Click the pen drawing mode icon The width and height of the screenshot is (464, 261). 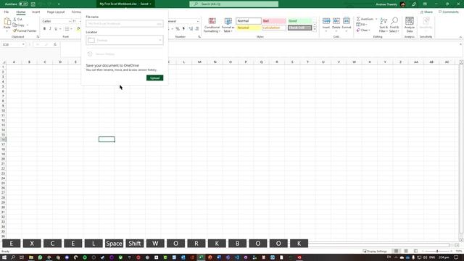tap(414, 4)
